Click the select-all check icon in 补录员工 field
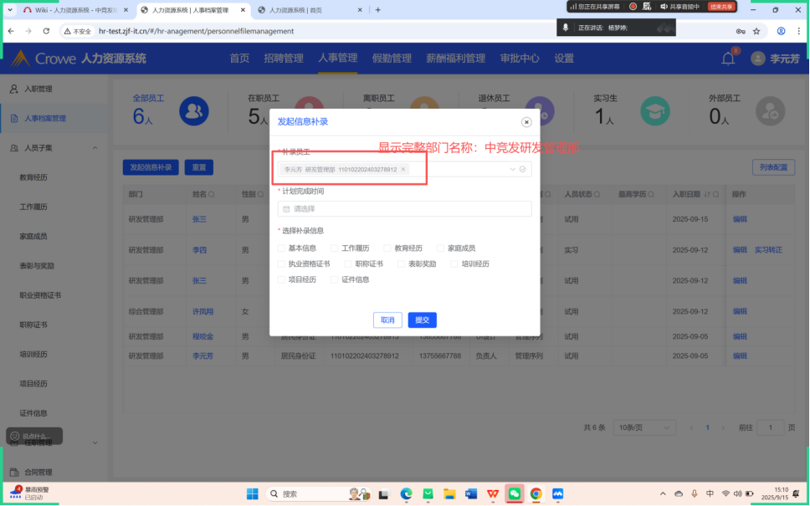The height and width of the screenshot is (506, 810). 522,169
